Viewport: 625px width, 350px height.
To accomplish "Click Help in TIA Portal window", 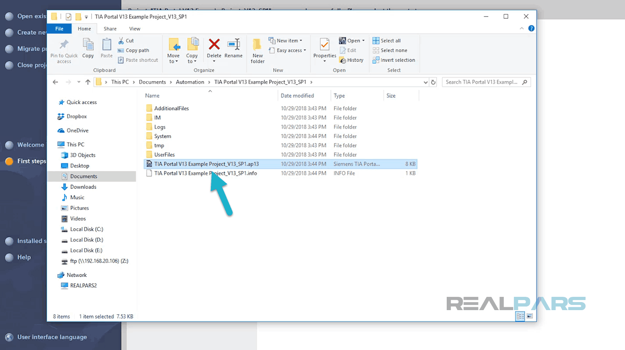I will point(24,257).
